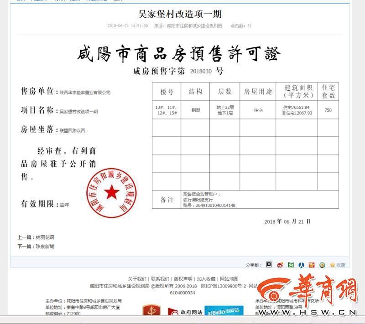
Task: Share via the blue figure icon
Action: click(x=301, y=265)
